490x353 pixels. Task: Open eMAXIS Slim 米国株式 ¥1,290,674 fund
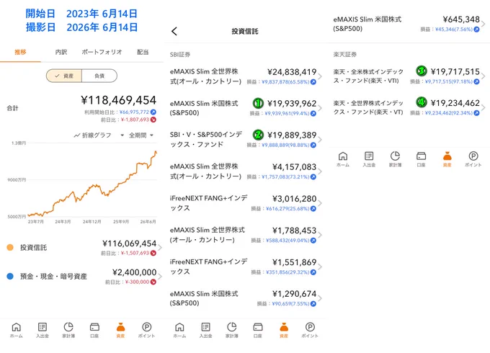[245, 298]
